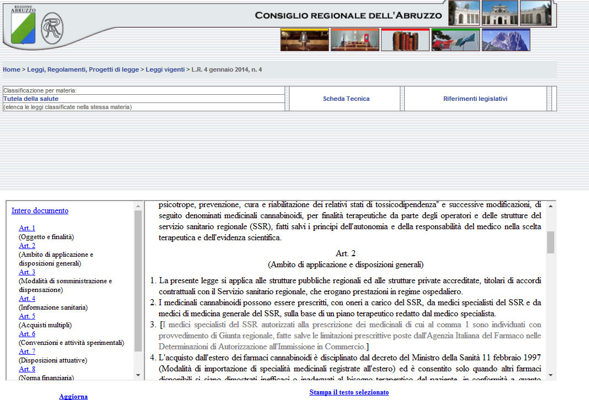Viewport: 589px width, 400px height.
Task: Jump to Art. 3 in index
Action: tap(27, 272)
